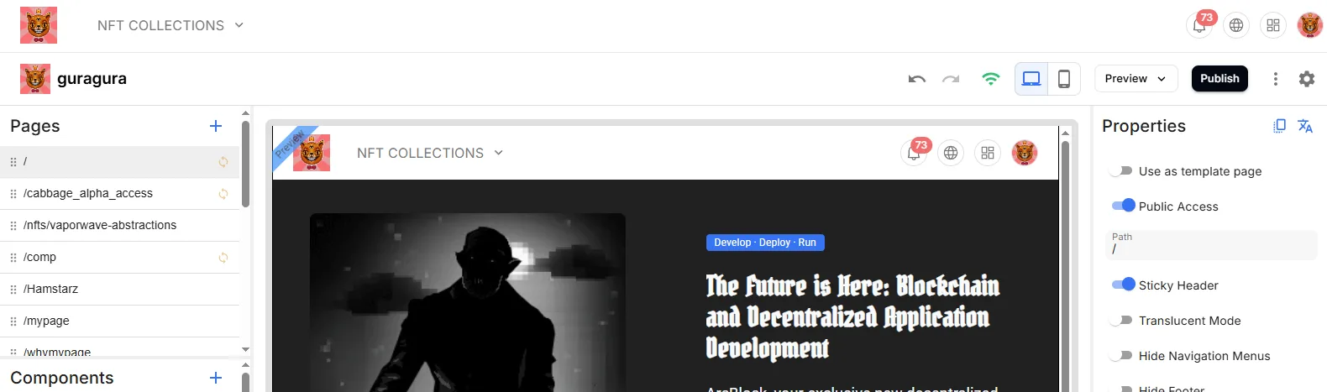Open the Preview dropdown

(1136, 79)
